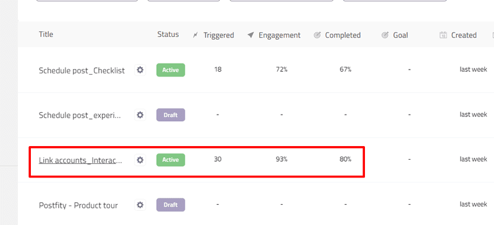Screen dimensions: 494x225
Task: Sort by Status column header
Action: pos(168,35)
